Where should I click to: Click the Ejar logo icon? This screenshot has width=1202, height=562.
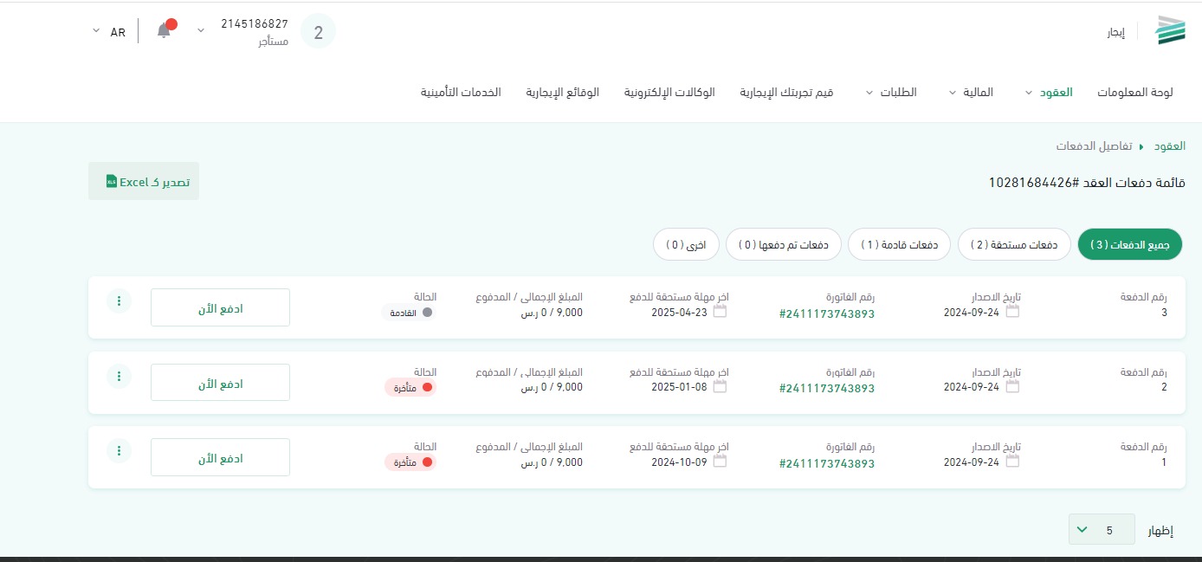pos(1170,31)
